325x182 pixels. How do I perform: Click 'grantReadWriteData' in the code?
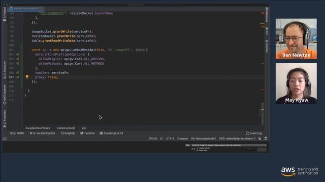(x=59, y=41)
